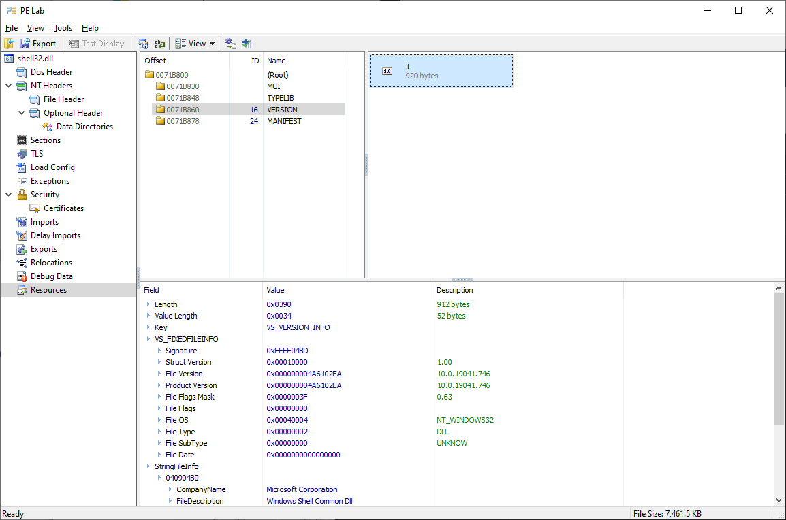
Task: Click the gear with document toolbar icon
Action: (x=230, y=44)
